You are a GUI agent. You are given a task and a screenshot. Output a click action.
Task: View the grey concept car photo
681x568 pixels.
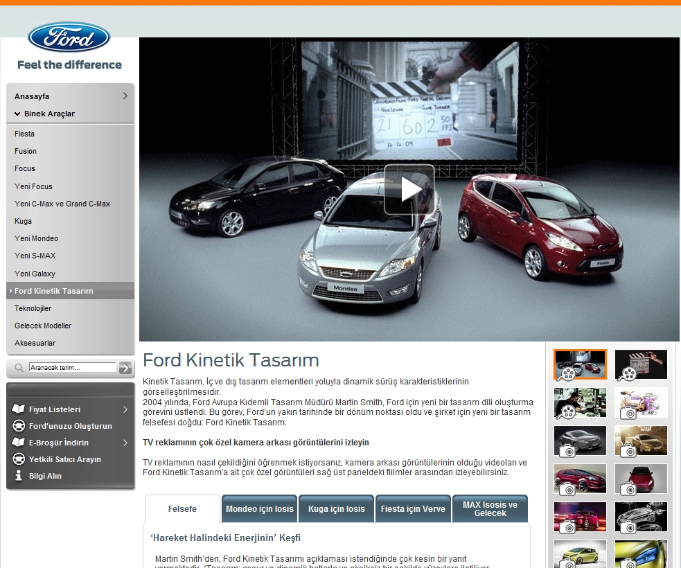coord(581,441)
